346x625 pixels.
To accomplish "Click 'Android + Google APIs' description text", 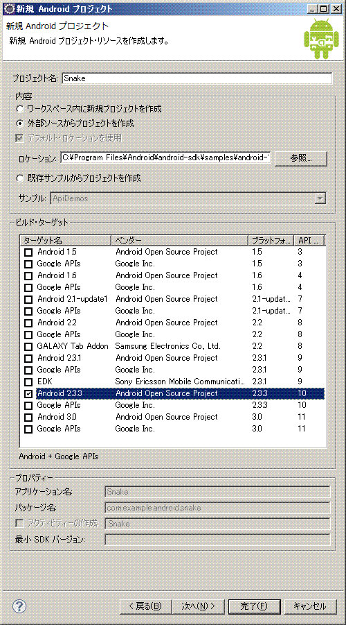I will click(x=58, y=456).
